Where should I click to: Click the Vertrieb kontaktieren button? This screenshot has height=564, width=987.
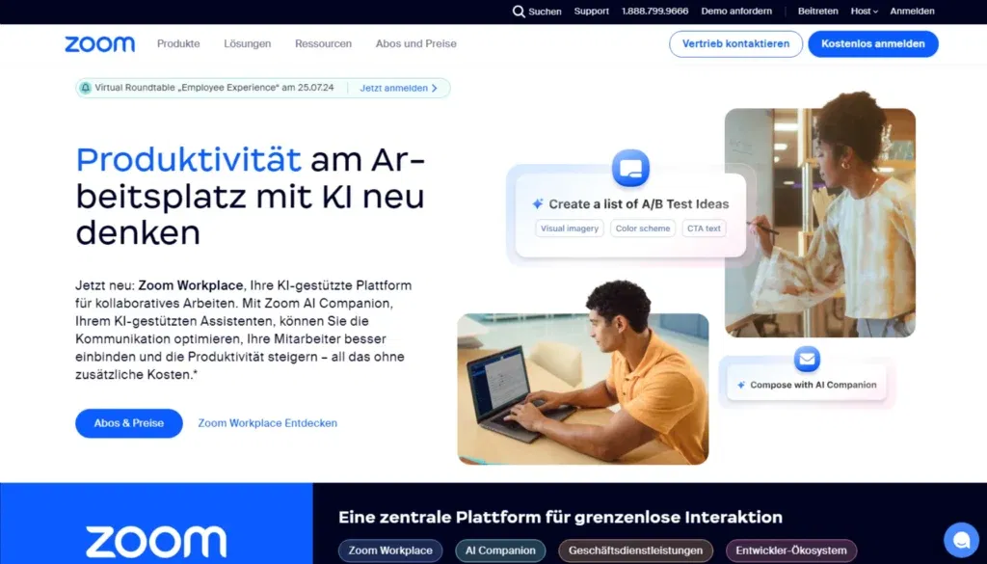click(x=735, y=43)
